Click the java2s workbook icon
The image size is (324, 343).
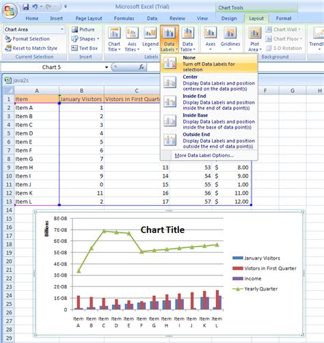[x=8, y=80]
